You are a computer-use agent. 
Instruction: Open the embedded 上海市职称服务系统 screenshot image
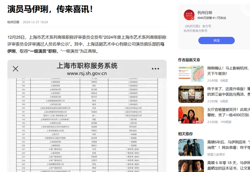coord(87,116)
